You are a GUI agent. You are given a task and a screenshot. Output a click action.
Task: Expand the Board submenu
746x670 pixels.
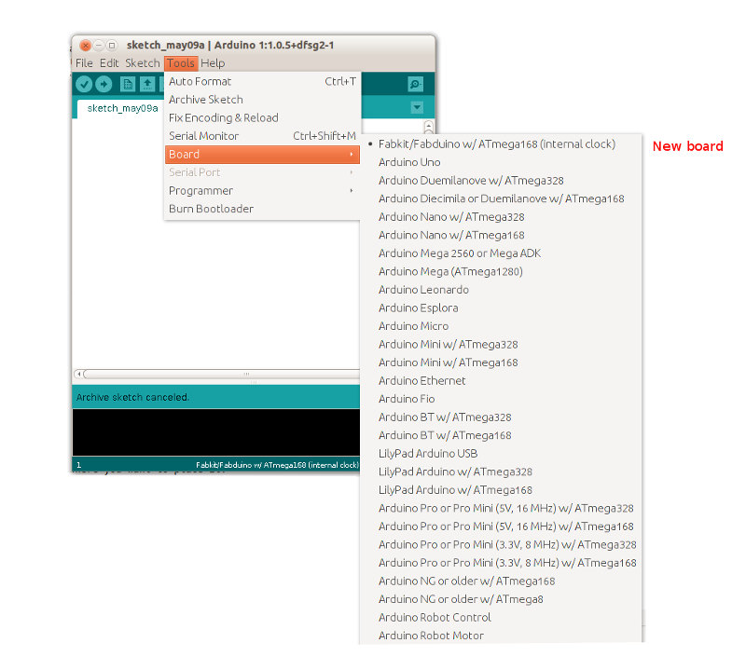[262, 154]
